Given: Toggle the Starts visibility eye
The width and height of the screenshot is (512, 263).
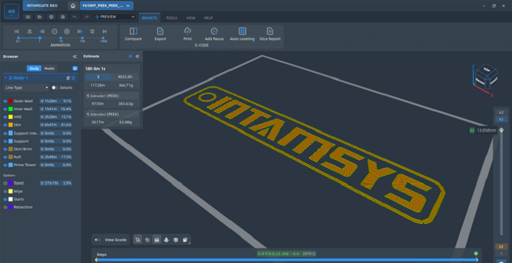Looking at the screenshot, I should click(x=5, y=199).
